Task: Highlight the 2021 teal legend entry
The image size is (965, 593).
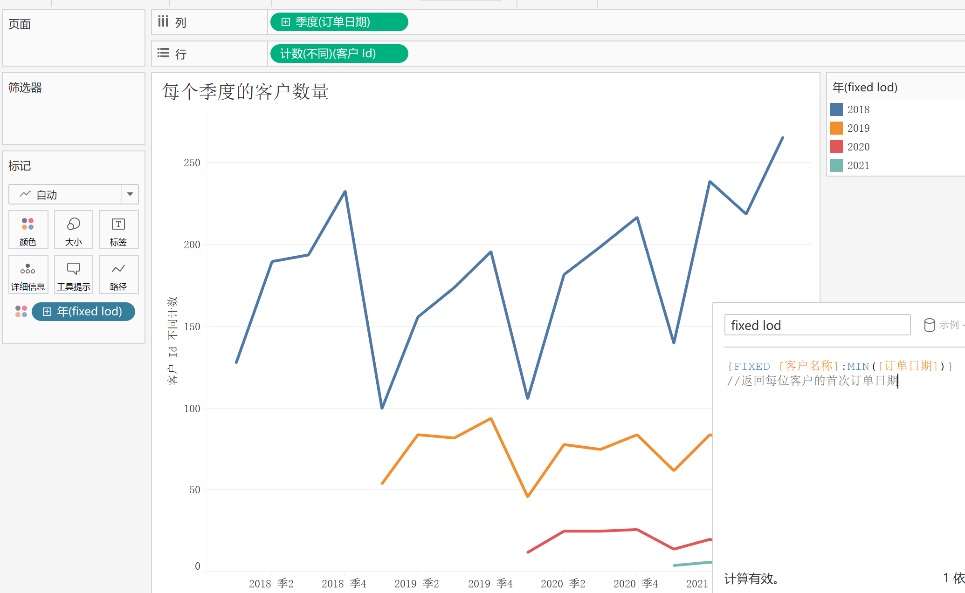Action: (858, 165)
